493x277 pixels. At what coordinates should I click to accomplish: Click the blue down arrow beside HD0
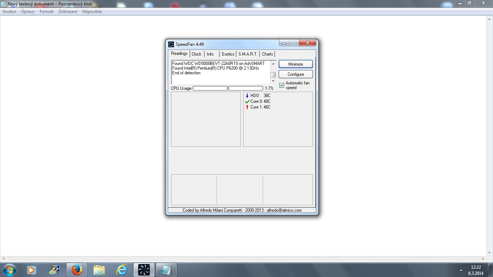[x=247, y=96]
